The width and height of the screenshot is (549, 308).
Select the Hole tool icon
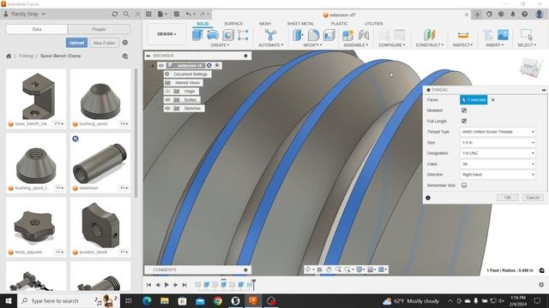coord(228,35)
